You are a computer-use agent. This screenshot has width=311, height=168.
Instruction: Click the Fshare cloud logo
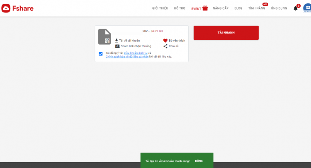[x=6, y=8]
